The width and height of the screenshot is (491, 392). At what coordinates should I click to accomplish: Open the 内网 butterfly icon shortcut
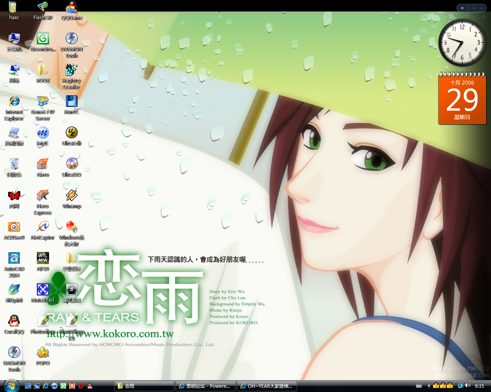click(14, 199)
